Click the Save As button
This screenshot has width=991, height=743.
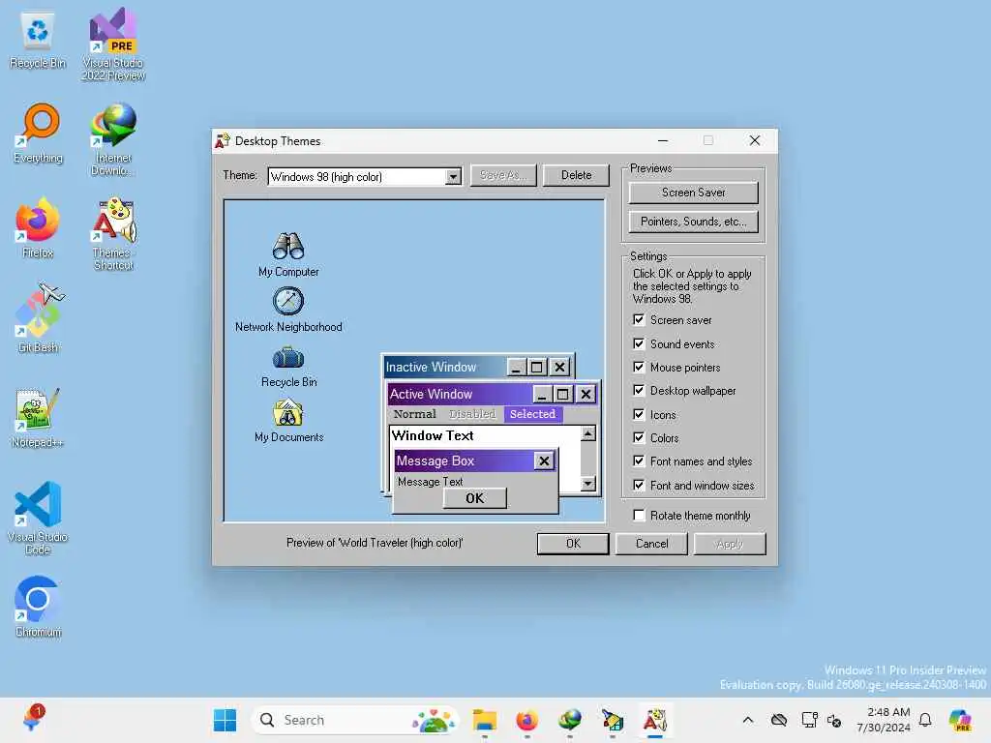(503, 175)
